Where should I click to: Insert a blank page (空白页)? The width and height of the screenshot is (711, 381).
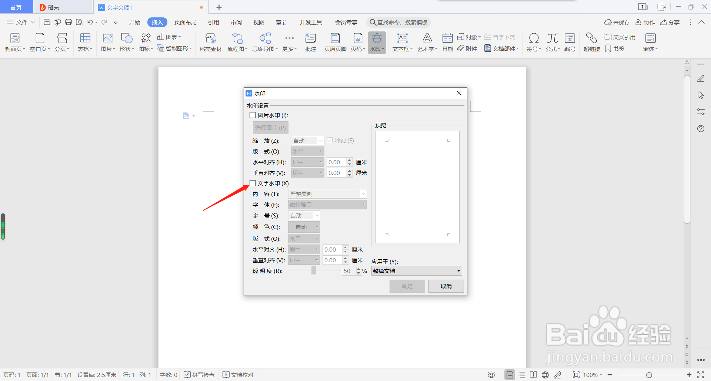click(x=40, y=43)
